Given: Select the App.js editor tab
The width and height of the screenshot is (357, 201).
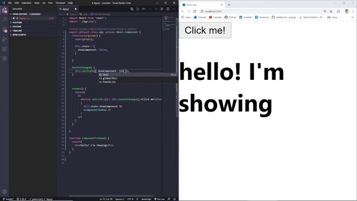Looking at the screenshot, I should tap(67, 9).
